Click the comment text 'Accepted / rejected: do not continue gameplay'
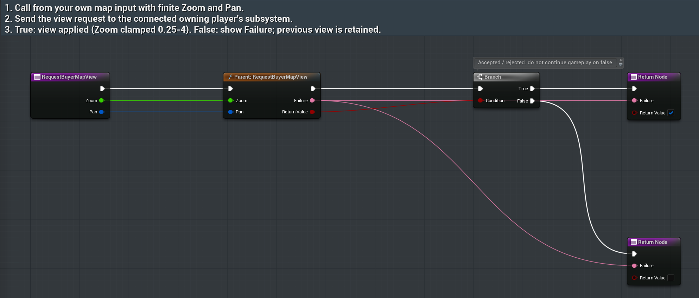Screen dimensions: 699x298 534,62
